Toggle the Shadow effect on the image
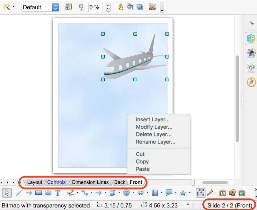Screen dimensions: 257x210 pos(139,7)
